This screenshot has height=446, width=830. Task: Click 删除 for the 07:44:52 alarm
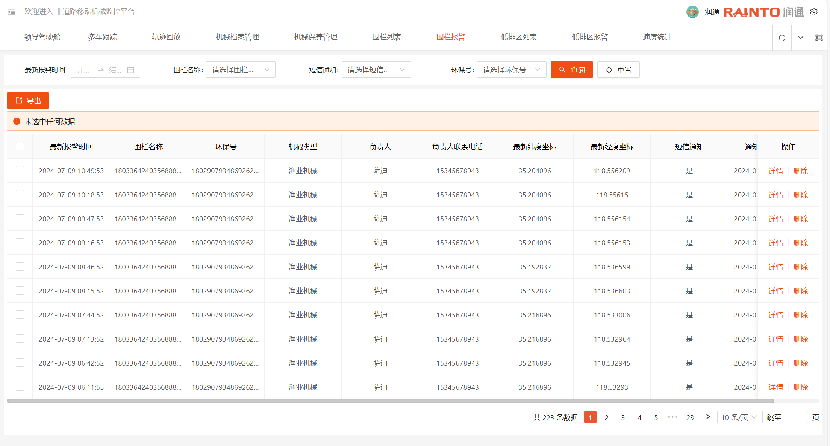coord(800,315)
